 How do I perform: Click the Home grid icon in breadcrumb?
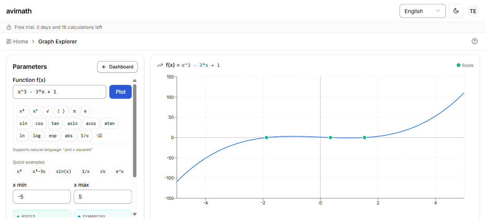tap(9, 41)
